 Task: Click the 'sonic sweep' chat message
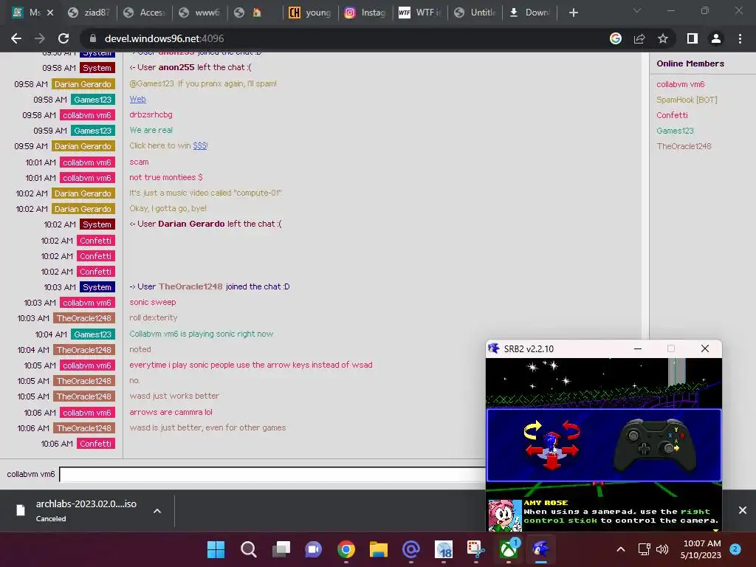(152, 302)
